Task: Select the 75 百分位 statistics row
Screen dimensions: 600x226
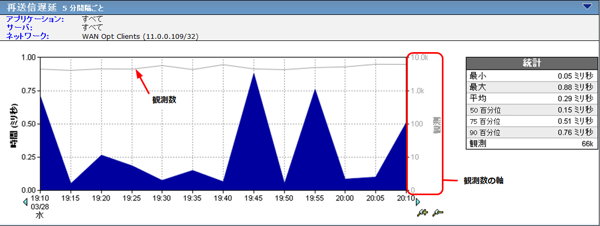Action: click(x=532, y=122)
